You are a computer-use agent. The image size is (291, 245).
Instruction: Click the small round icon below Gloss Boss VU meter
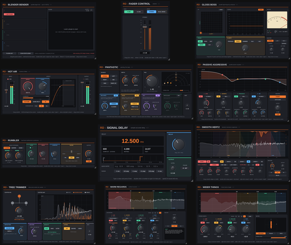click(x=276, y=32)
